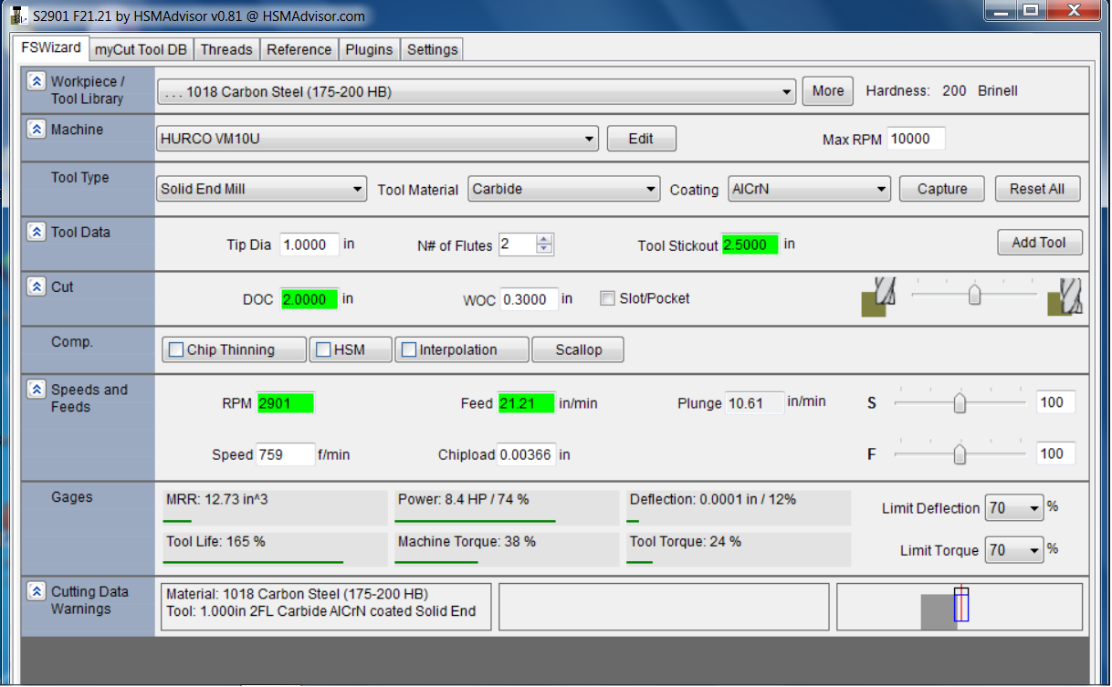Open the workpiece material dropdown
The width and height of the screenshot is (1112, 687).
tap(477, 91)
